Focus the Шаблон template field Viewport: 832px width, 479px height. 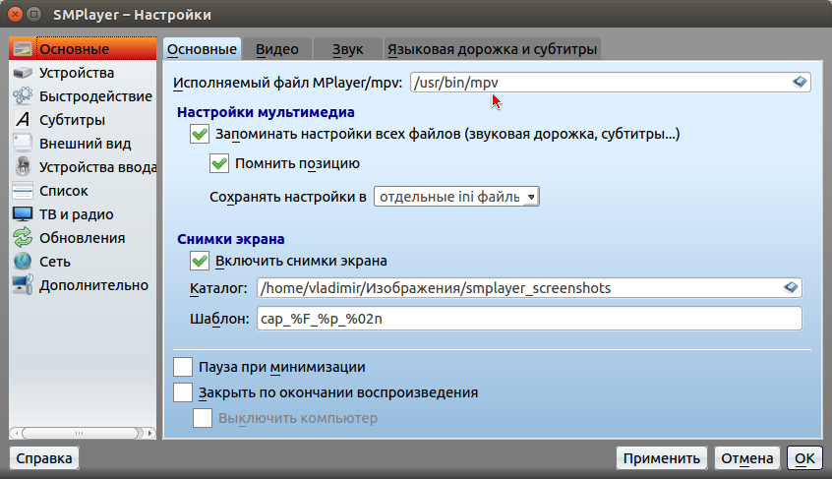[x=529, y=319]
